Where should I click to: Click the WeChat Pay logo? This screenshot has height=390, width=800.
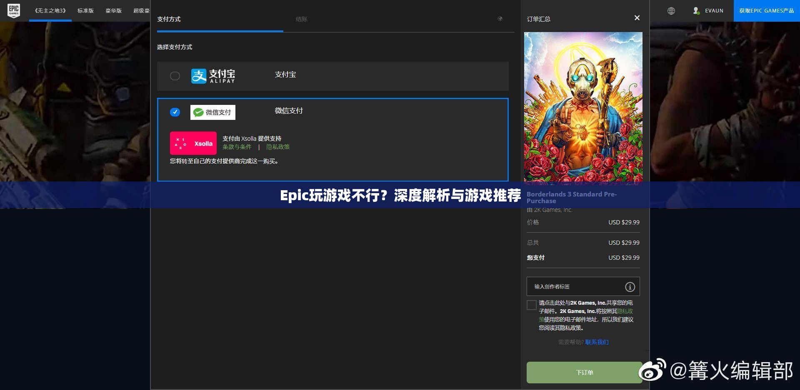click(x=213, y=112)
